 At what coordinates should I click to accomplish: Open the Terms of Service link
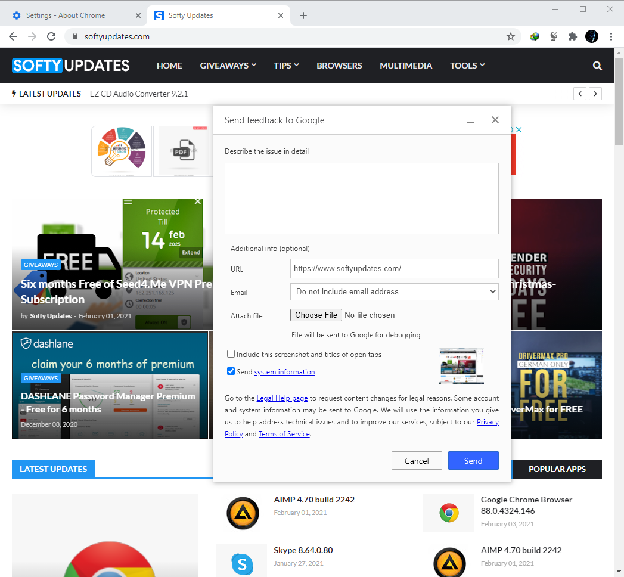284,434
